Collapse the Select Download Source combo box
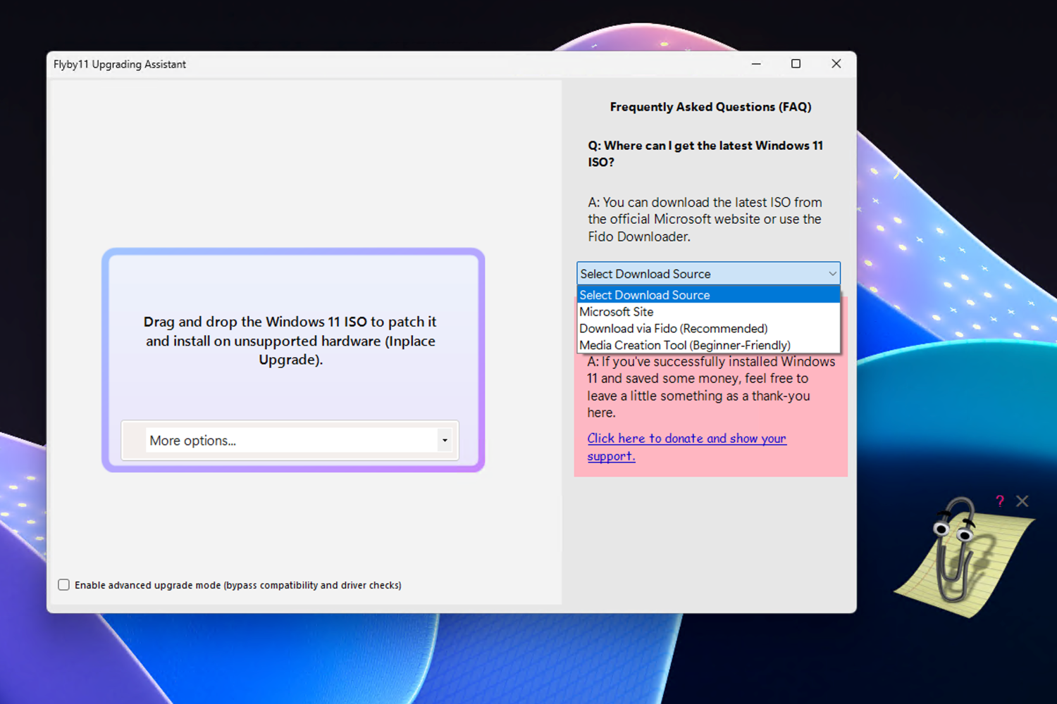 click(x=832, y=274)
